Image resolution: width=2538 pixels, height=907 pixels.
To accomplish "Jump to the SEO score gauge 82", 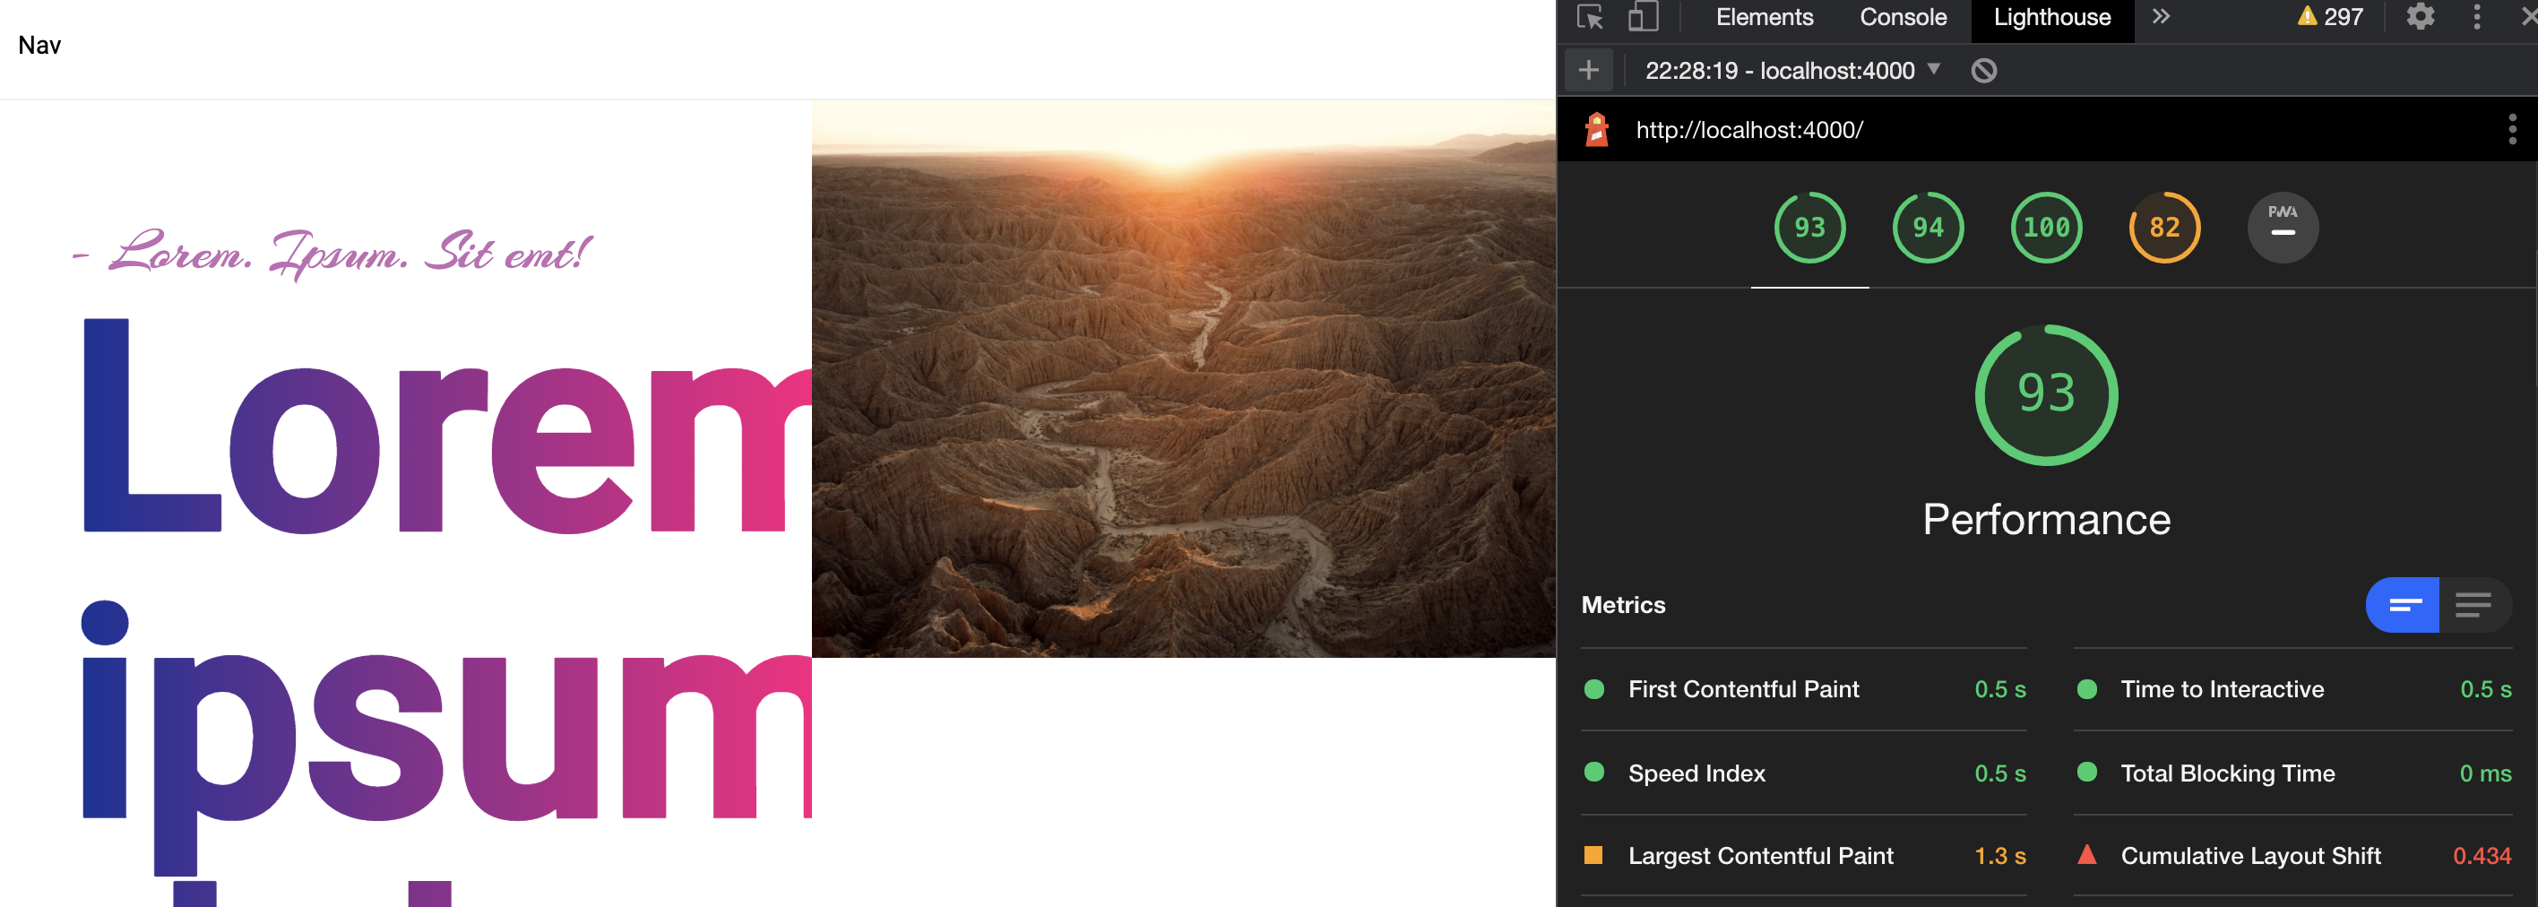I will click(2164, 228).
